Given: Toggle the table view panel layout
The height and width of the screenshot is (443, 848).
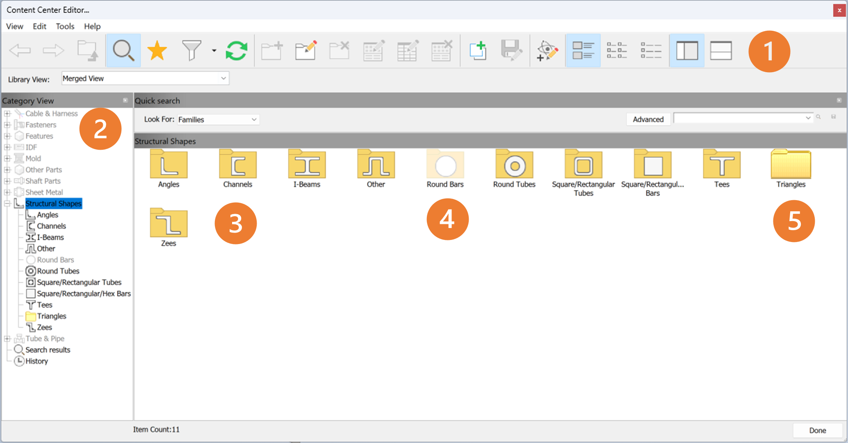Looking at the screenshot, I should [721, 51].
